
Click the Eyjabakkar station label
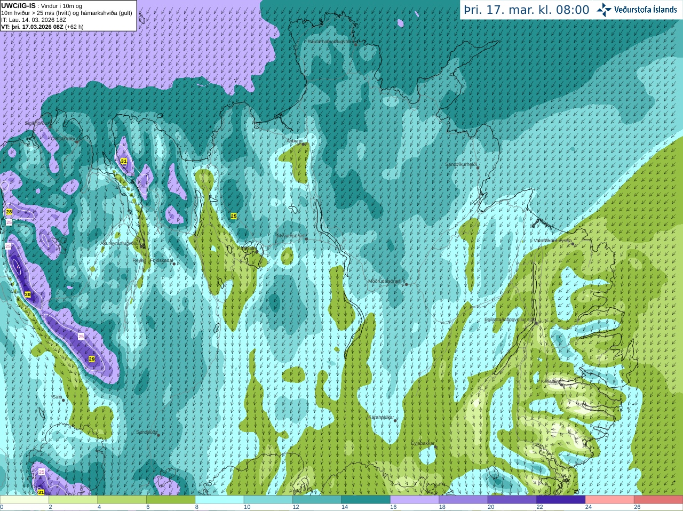click(x=423, y=443)
